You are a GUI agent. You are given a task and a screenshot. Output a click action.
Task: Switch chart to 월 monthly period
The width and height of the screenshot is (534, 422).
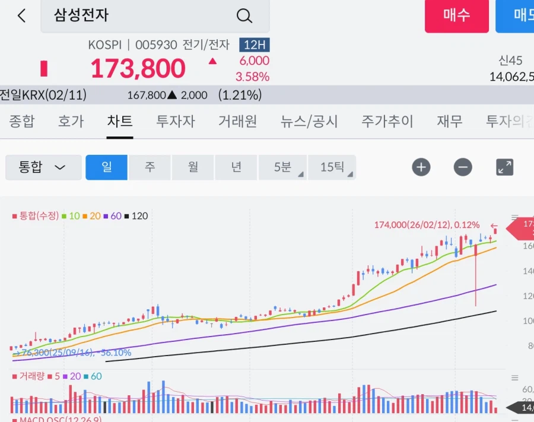(x=193, y=167)
